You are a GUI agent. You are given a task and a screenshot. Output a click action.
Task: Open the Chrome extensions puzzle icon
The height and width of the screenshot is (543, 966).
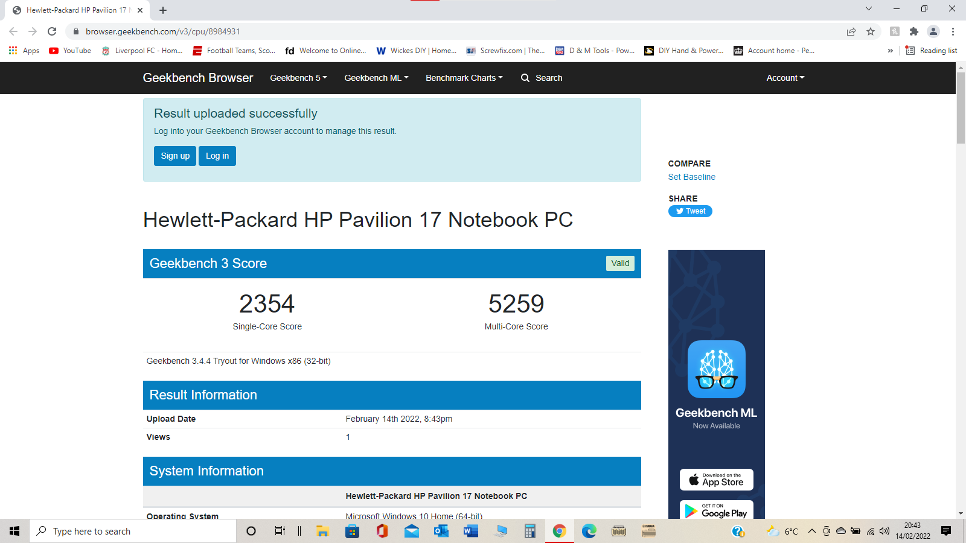click(914, 31)
